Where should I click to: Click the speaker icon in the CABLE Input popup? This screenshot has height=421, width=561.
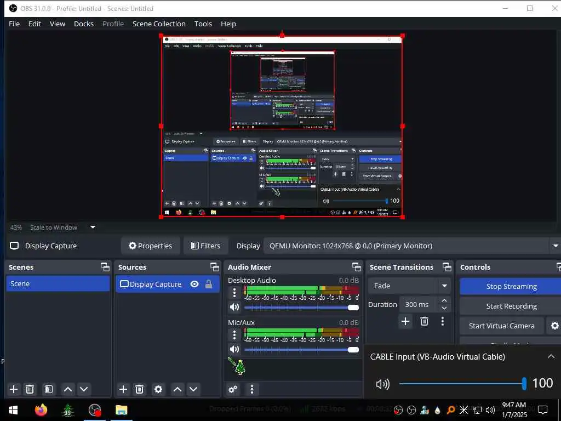(x=383, y=384)
